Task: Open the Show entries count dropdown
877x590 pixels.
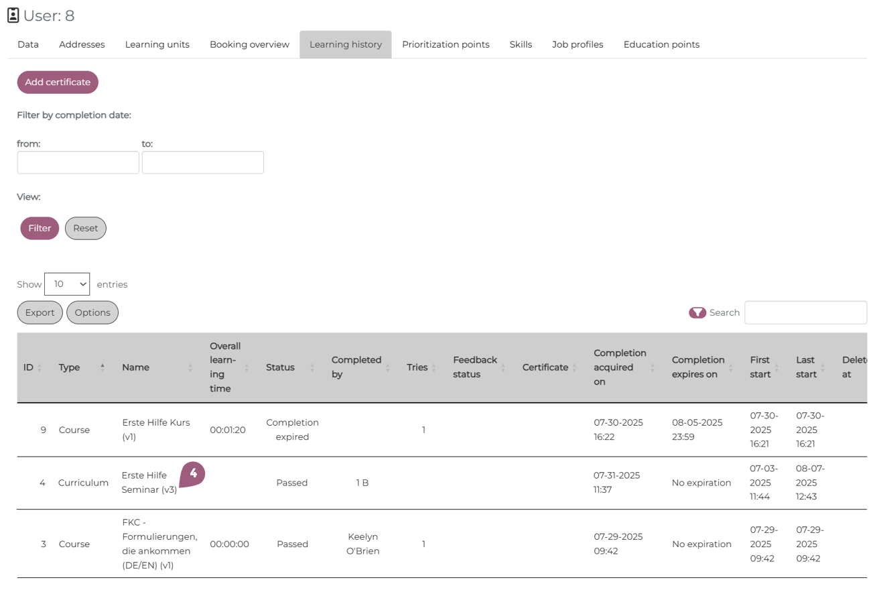Action: 67,284
